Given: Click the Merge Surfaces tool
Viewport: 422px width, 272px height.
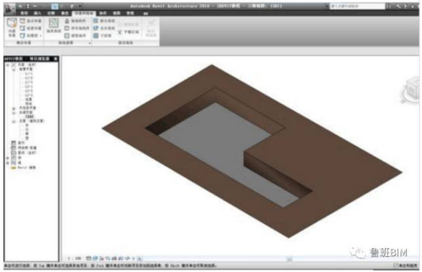Looking at the screenshot, I should (x=104, y=28).
